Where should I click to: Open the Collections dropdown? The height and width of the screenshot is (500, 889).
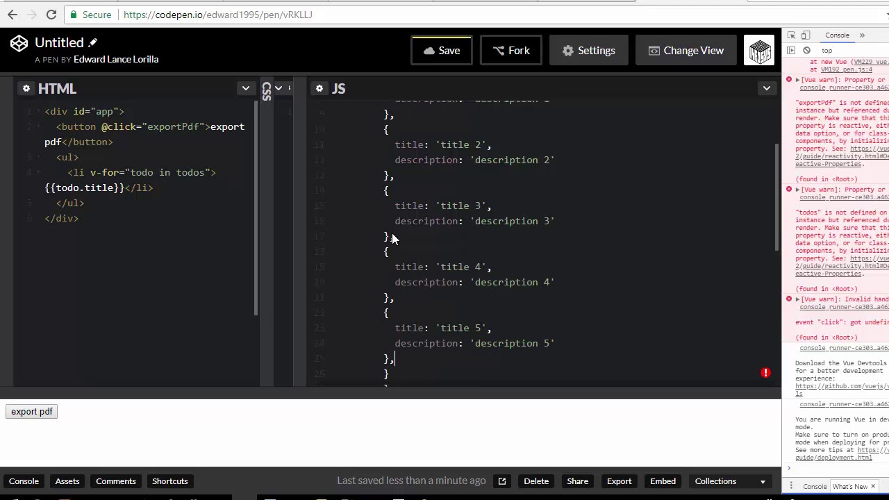tap(730, 481)
